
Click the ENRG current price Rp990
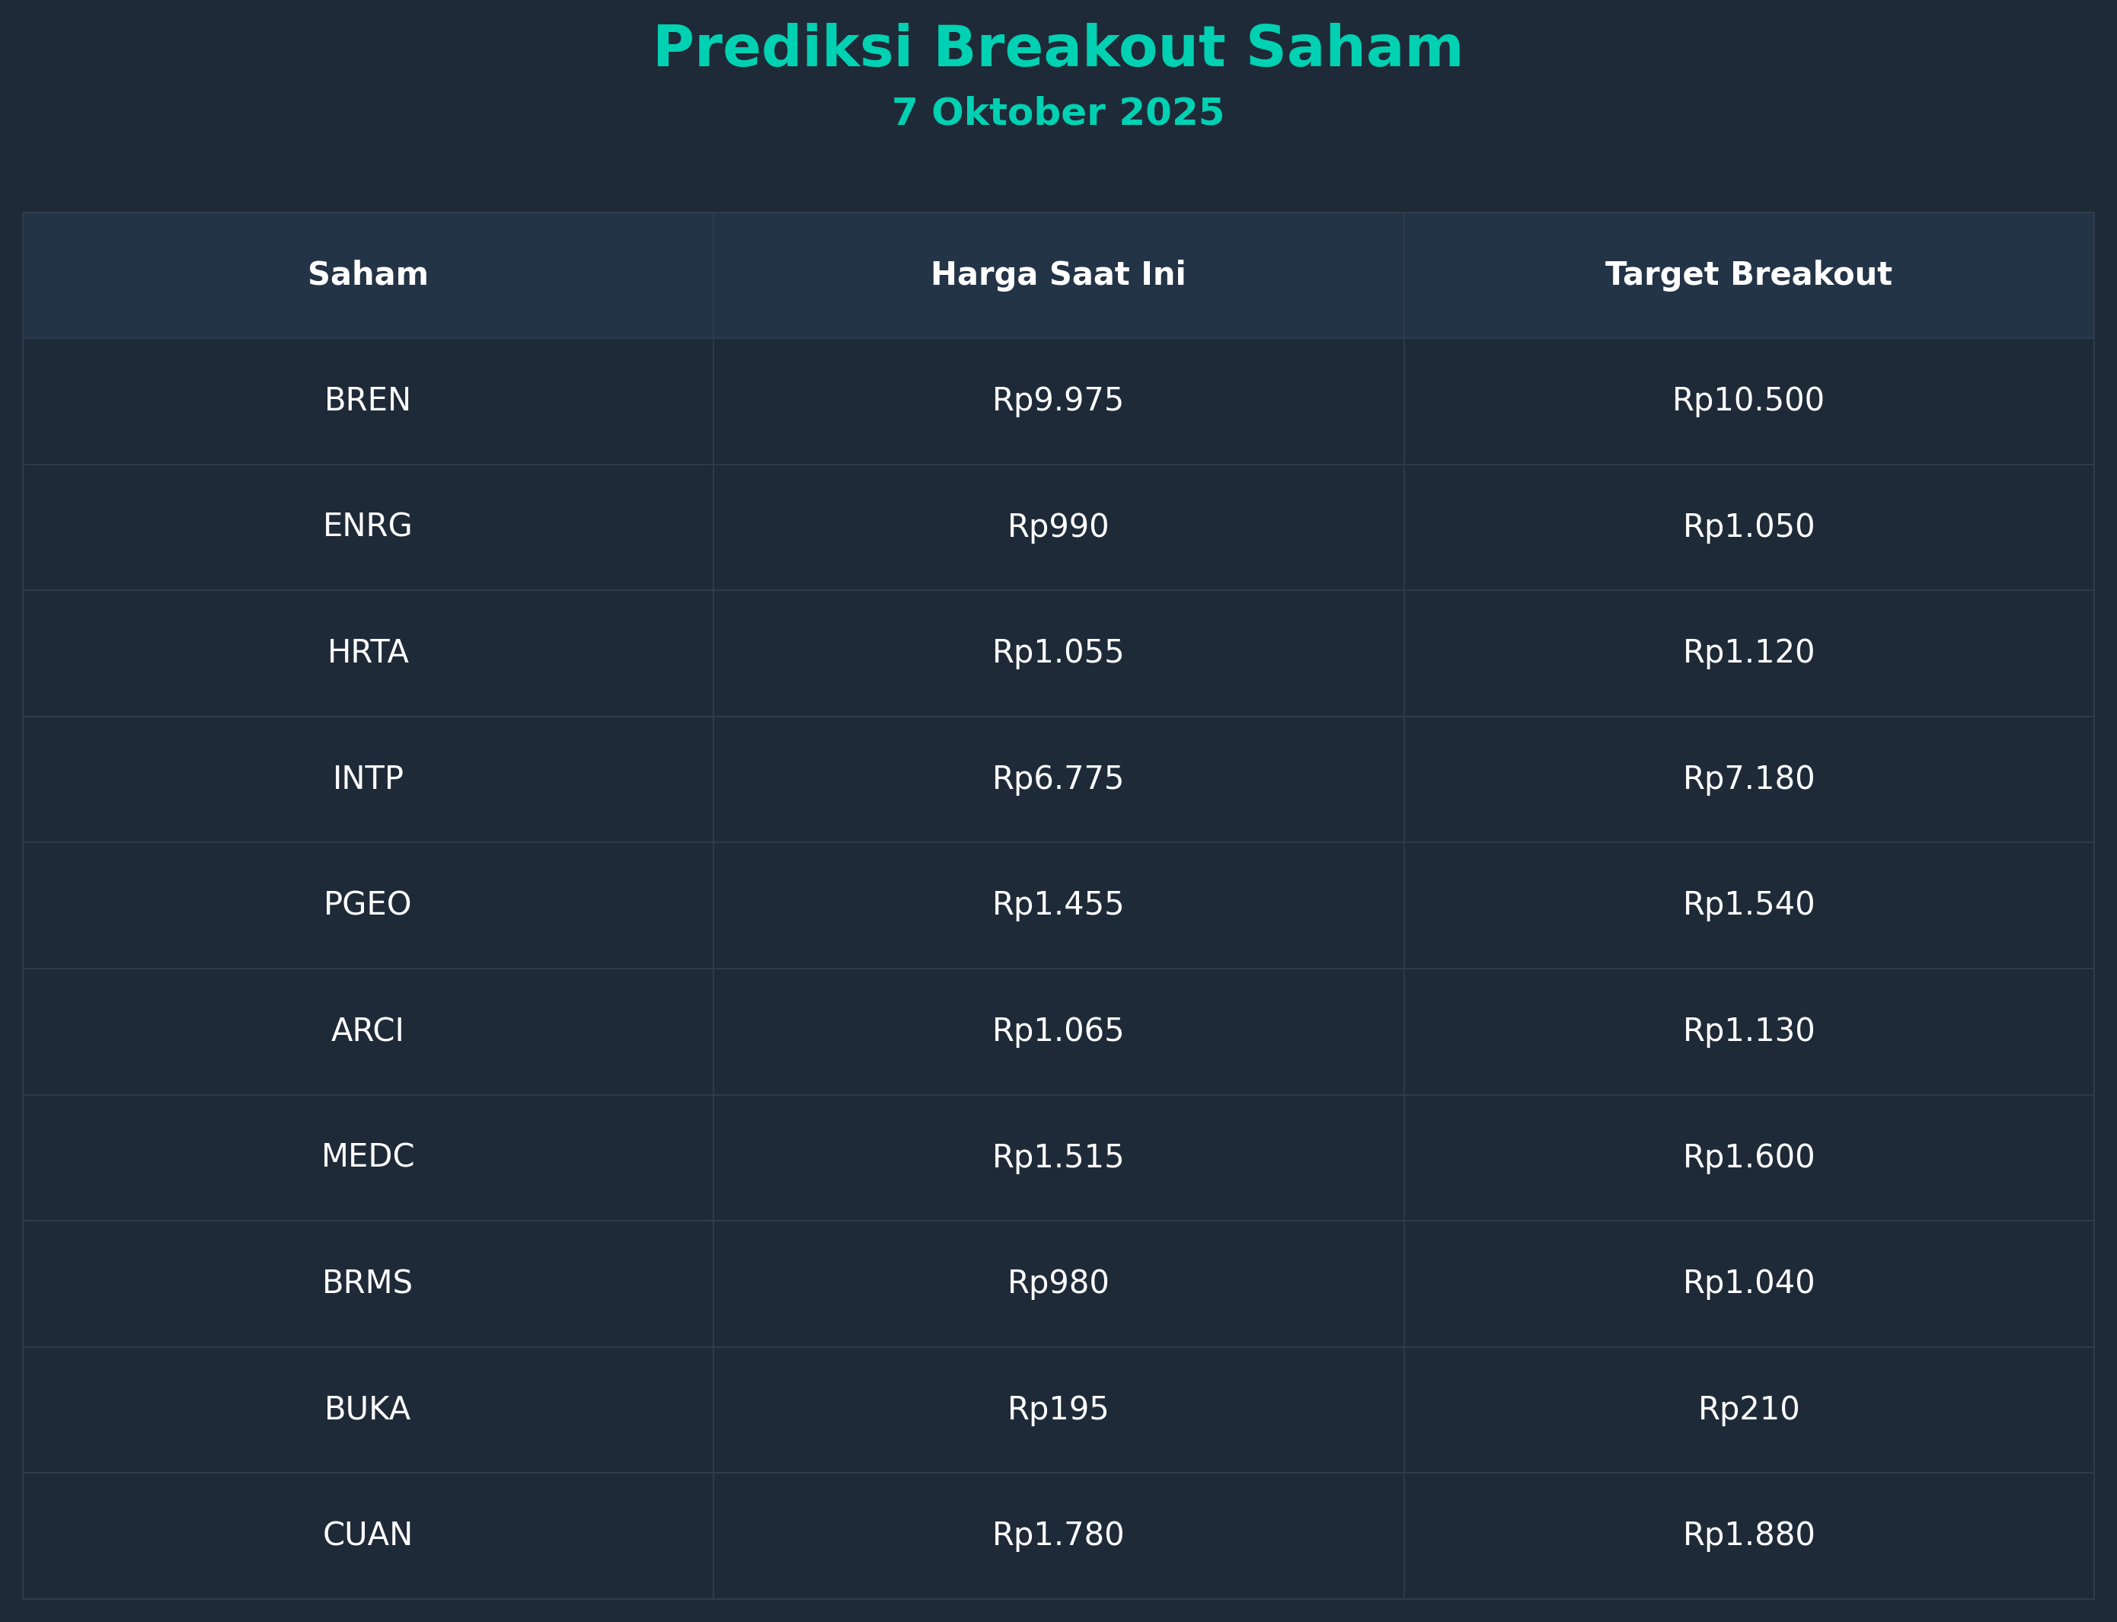(x=1058, y=527)
